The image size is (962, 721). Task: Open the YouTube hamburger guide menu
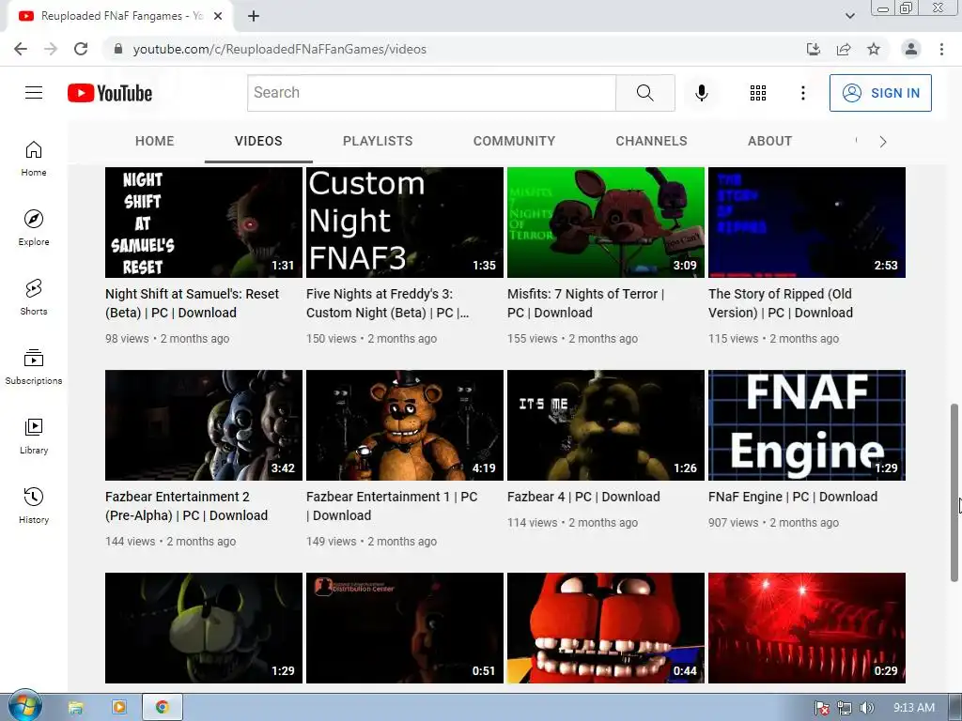tap(34, 93)
